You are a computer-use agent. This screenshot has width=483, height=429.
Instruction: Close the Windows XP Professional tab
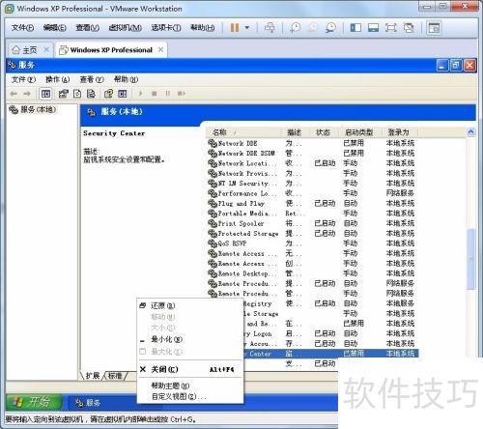coord(160,49)
